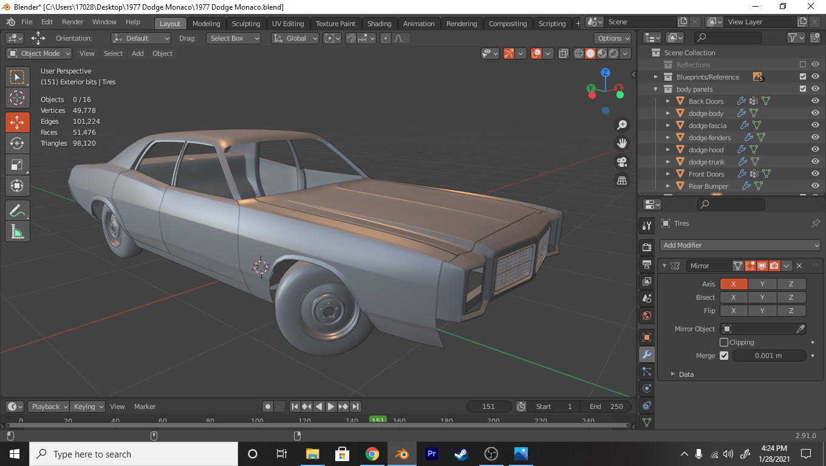
Task: Click the End frame 250 field
Action: (606, 407)
